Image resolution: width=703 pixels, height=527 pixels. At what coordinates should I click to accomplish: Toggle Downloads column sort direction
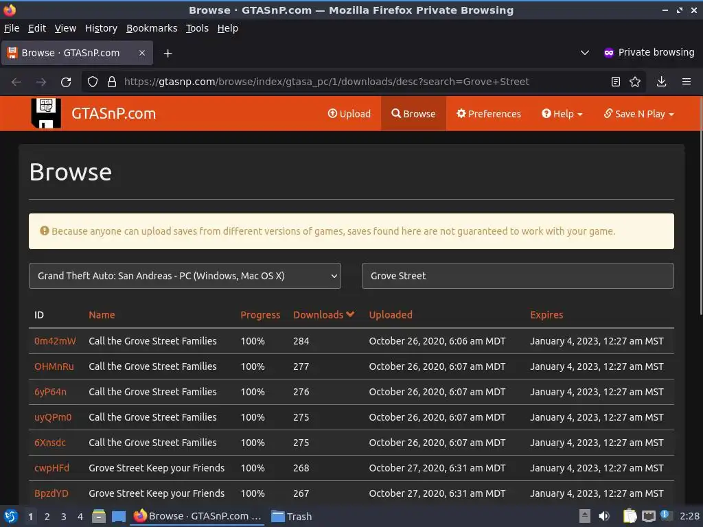click(x=324, y=314)
